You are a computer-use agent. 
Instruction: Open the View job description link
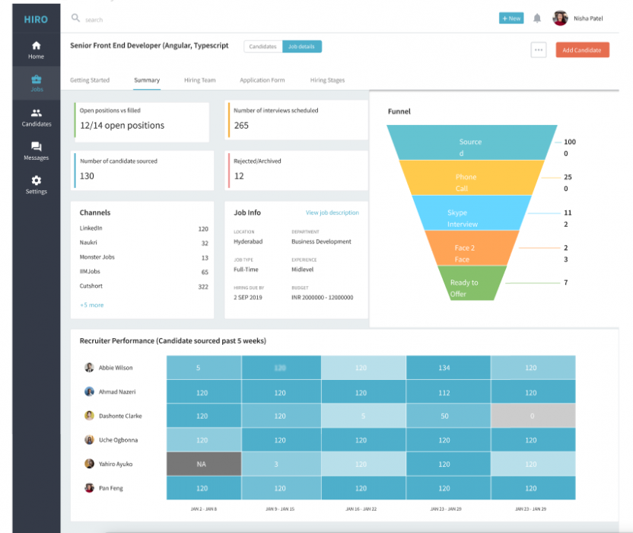coord(332,212)
